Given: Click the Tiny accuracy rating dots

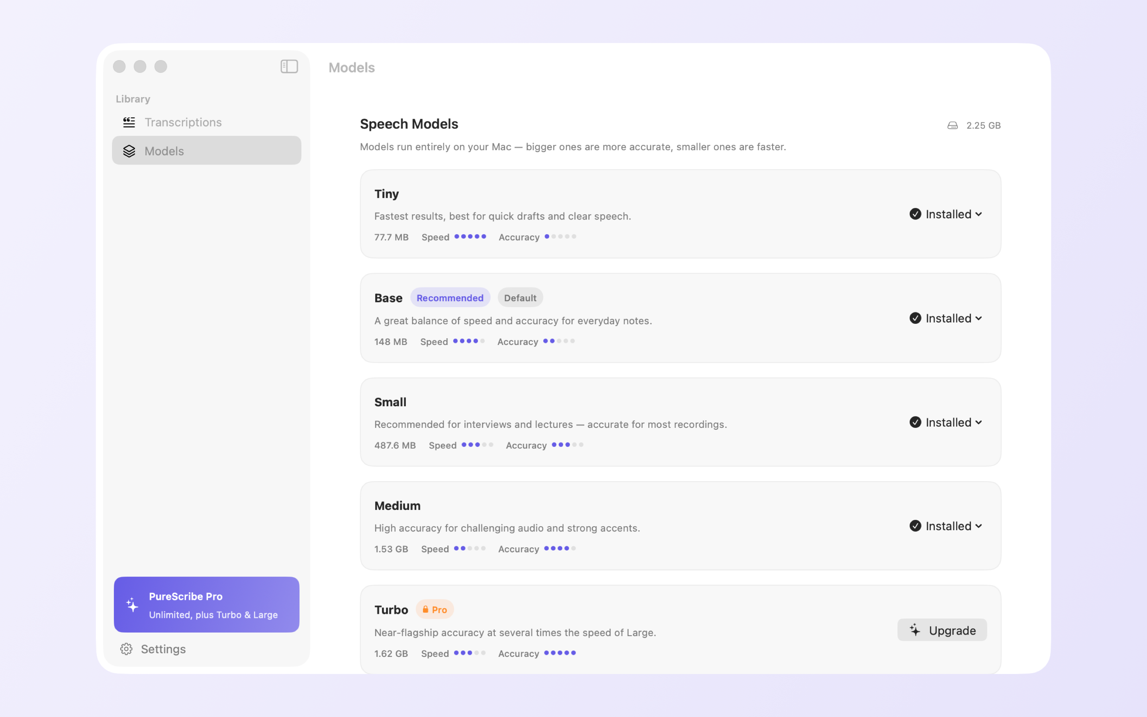Looking at the screenshot, I should (x=560, y=236).
